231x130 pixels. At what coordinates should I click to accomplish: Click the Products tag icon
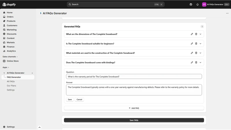(x=4, y=21)
